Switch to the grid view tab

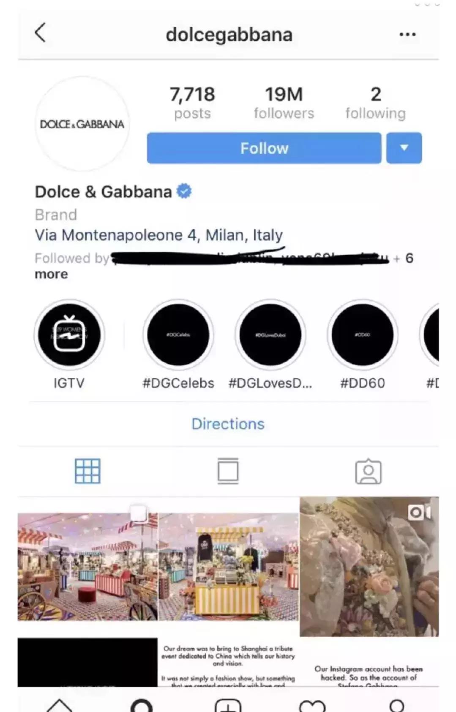click(87, 471)
